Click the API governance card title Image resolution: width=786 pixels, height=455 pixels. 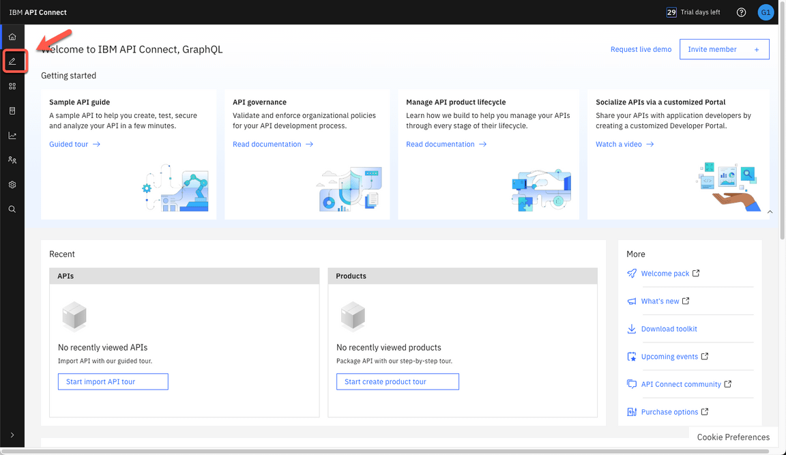click(259, 102)
